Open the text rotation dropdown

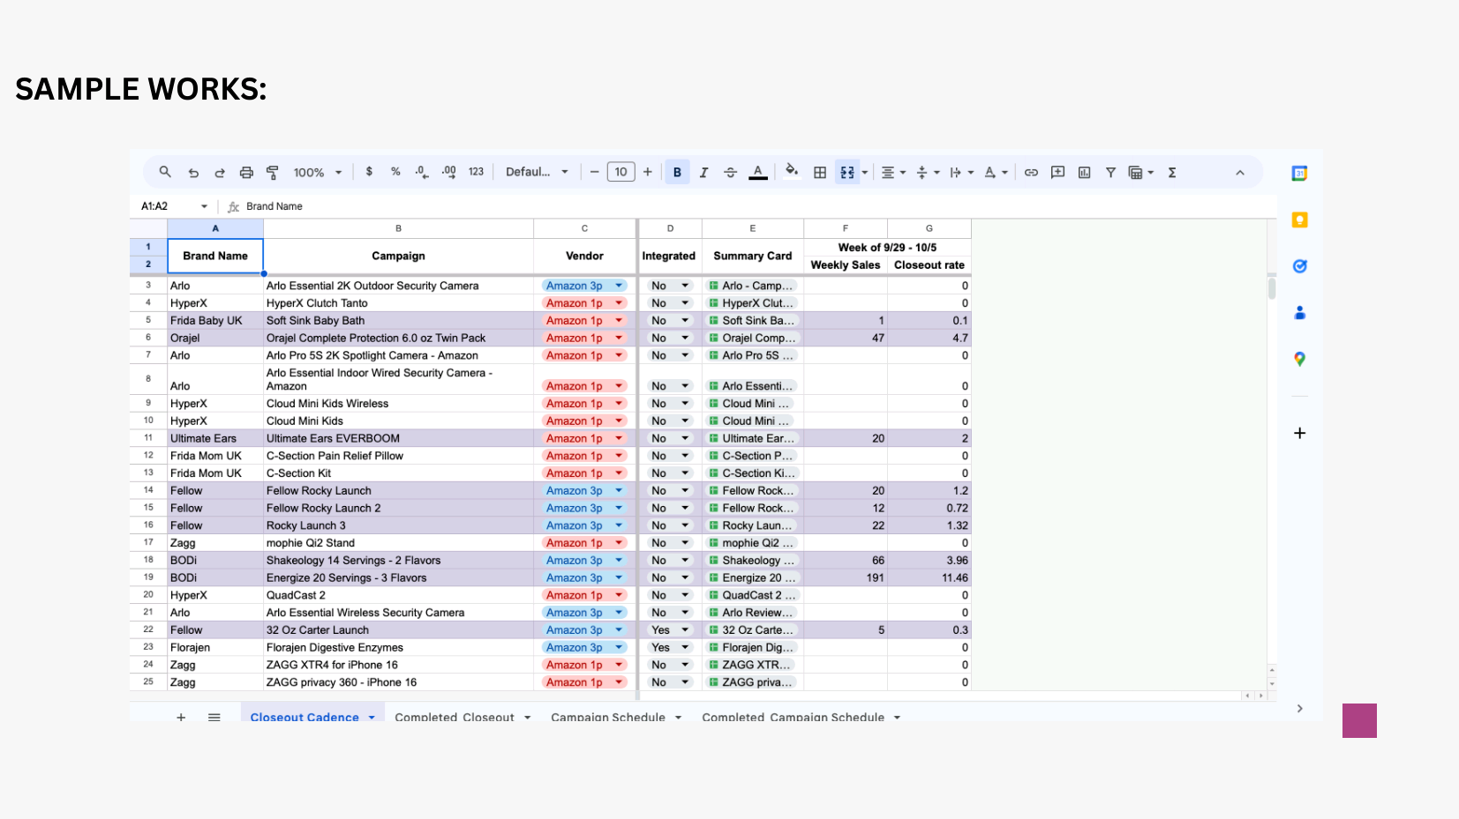996,173
